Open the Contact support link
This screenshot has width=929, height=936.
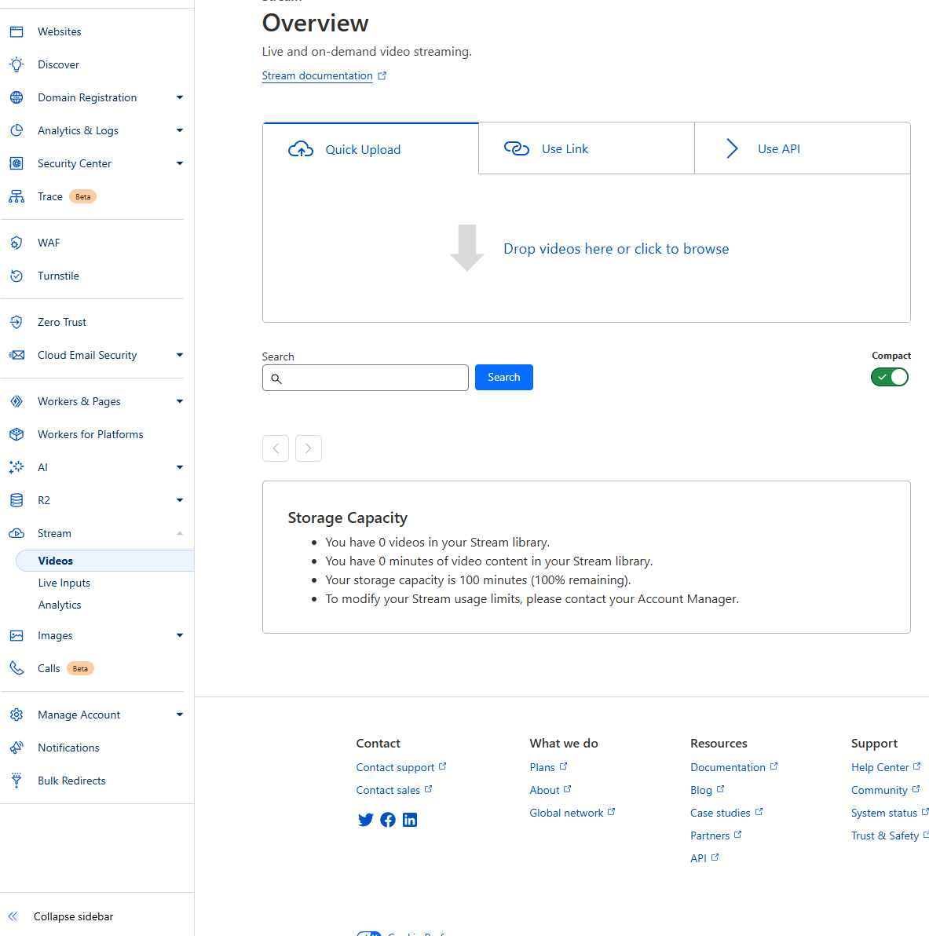click(x=401, y=767)
